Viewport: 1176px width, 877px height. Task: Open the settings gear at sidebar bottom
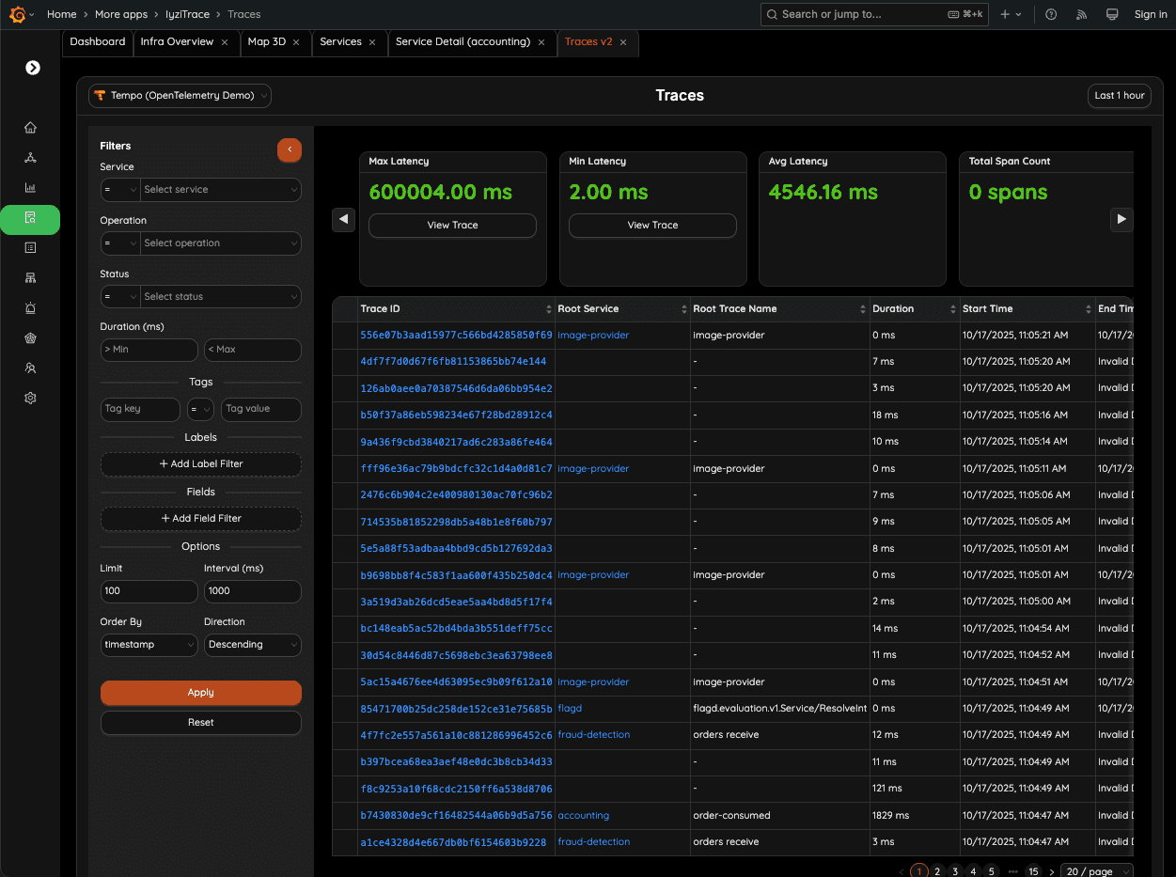click(30, 398)
